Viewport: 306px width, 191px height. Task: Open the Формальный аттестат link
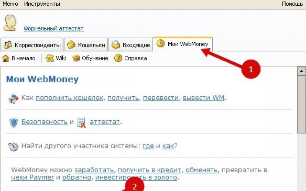tap(54, 29)
